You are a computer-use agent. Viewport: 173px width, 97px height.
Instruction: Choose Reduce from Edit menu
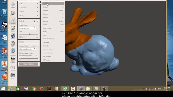[x=53, y=11]
